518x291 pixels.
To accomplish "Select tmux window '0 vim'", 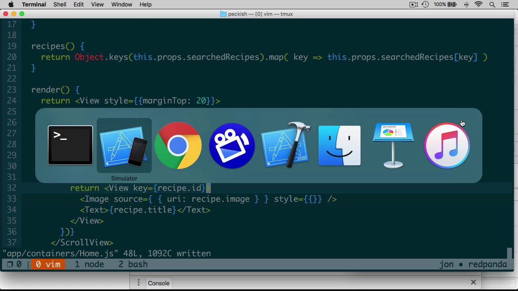I will 48,264.
